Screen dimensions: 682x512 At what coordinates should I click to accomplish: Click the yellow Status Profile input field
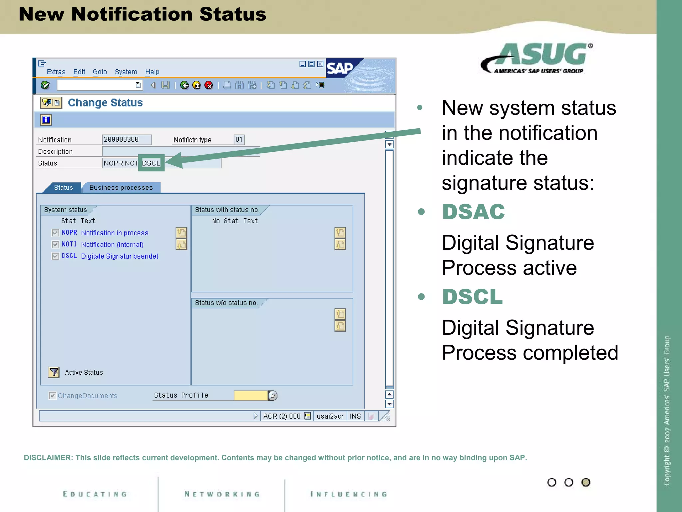click(251, 396)
